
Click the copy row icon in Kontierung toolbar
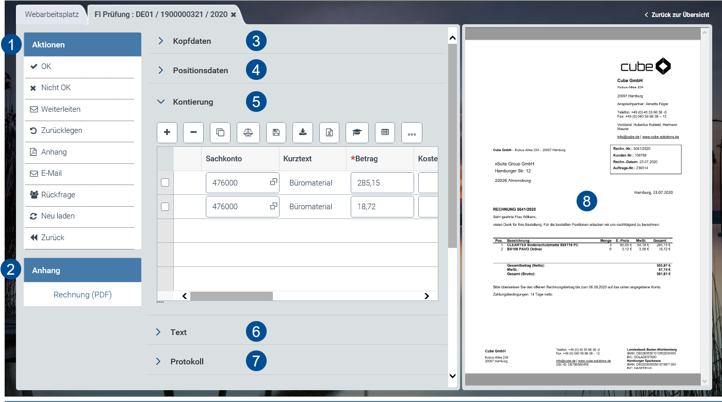(x=220, y=132)
